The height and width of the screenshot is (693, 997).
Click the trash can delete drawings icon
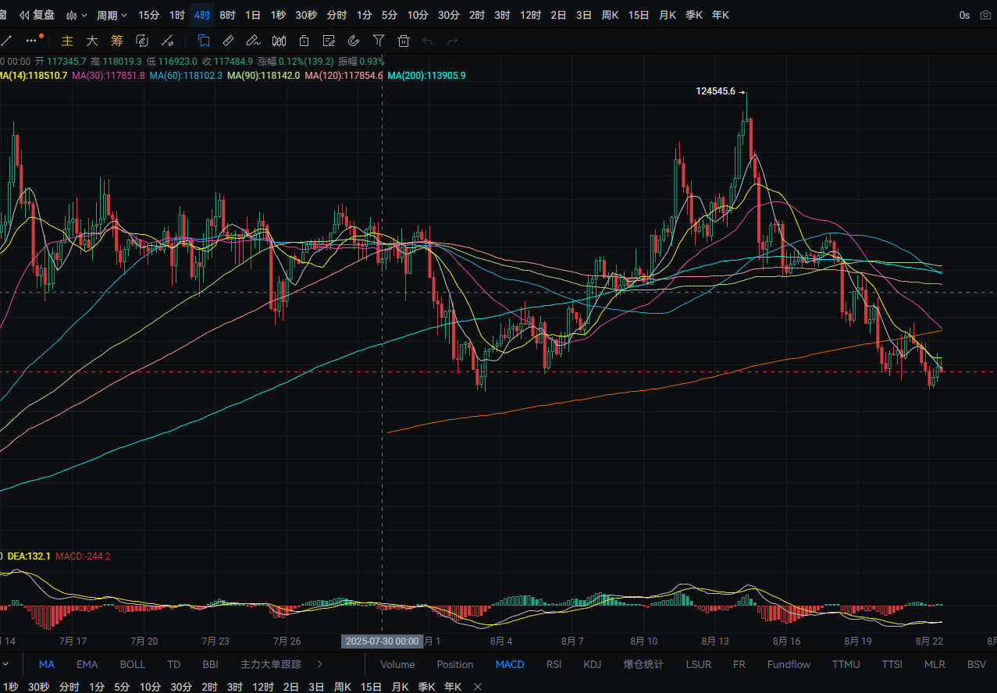click(x=404, y=41)
